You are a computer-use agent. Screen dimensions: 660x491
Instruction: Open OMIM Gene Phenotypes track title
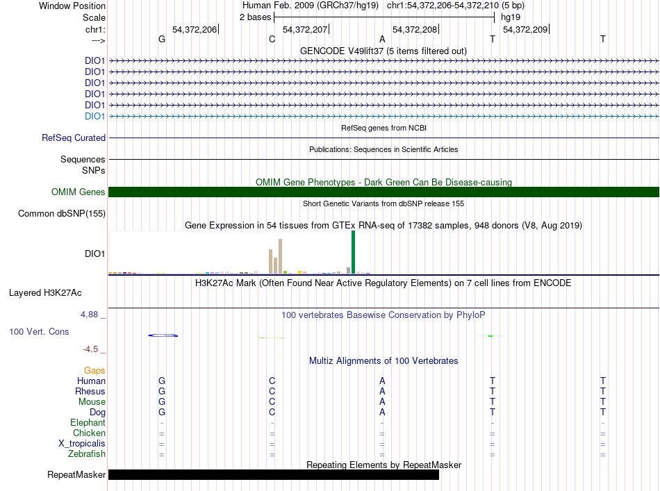[383, 182]
